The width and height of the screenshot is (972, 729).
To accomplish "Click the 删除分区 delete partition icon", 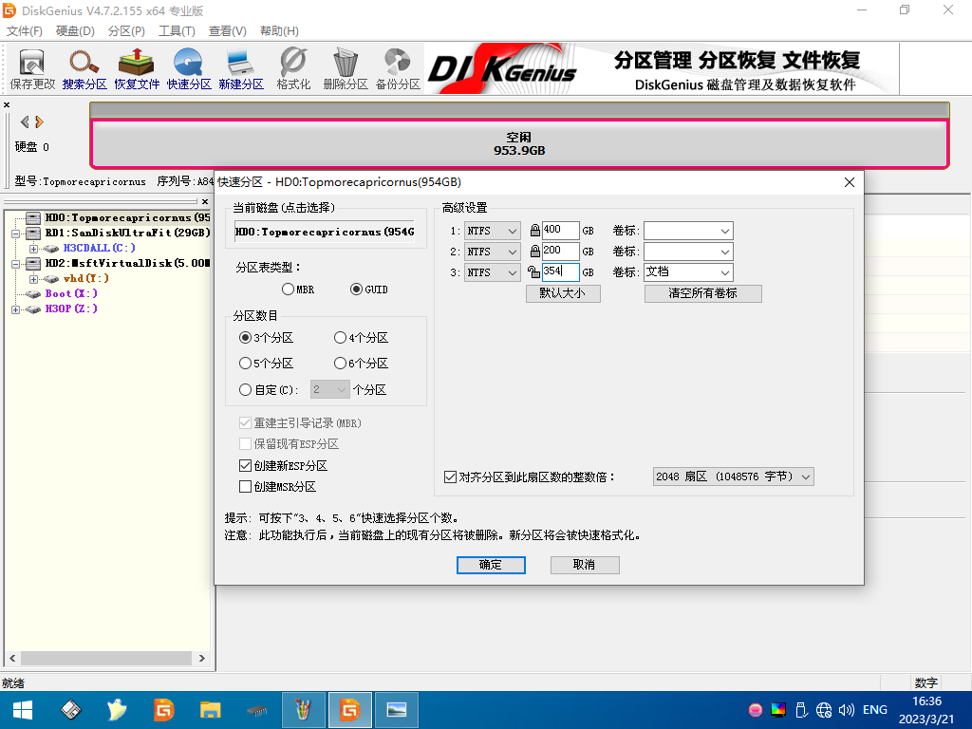I will click(346, 68).
